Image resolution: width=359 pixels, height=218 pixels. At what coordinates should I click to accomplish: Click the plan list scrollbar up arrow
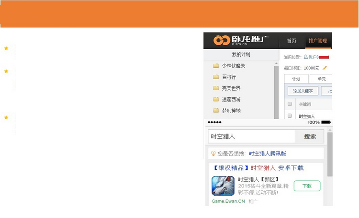coord(276,63)
